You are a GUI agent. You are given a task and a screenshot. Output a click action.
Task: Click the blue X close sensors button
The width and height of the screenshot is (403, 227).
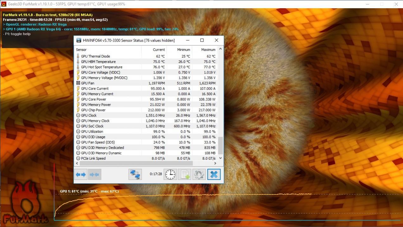[214, 174]
